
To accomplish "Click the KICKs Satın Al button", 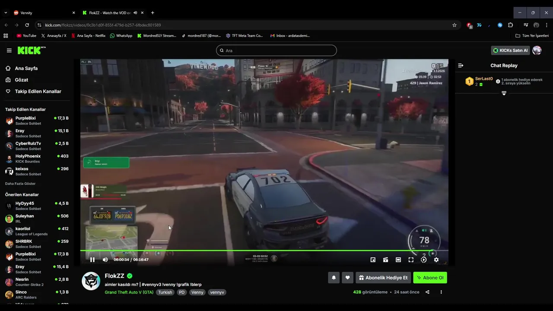I will click(511, 51).
